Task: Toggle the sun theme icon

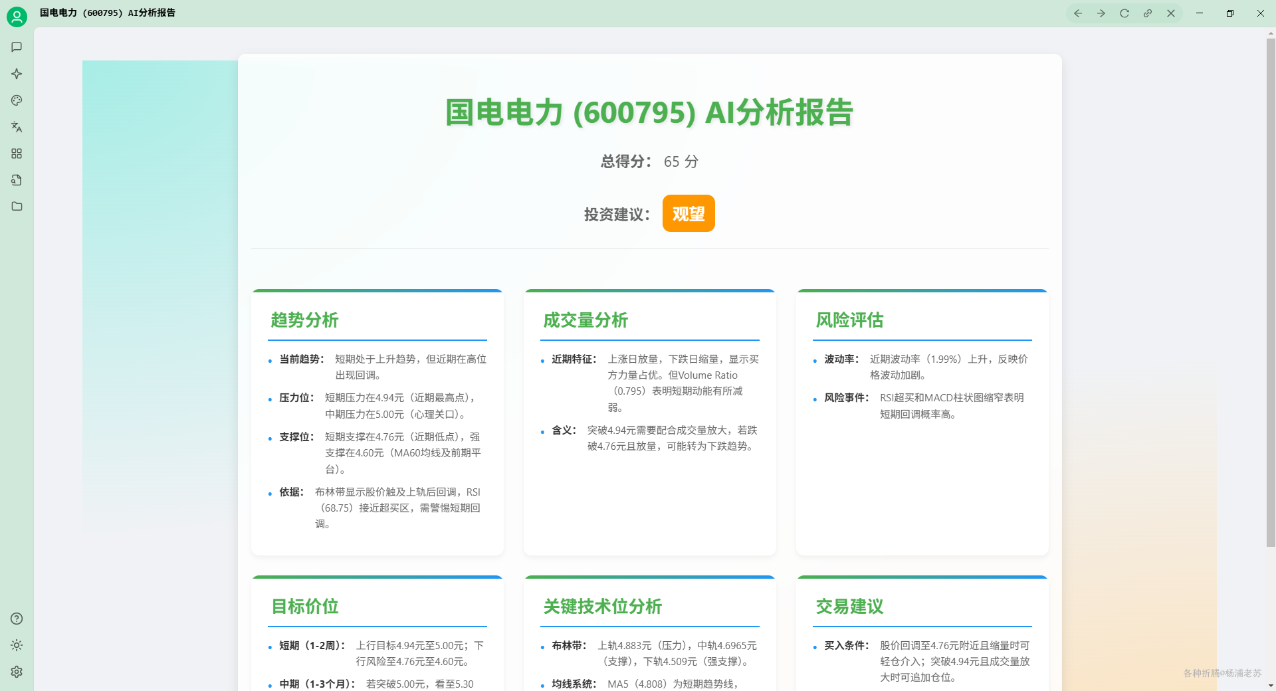Action: coord(17,645)
